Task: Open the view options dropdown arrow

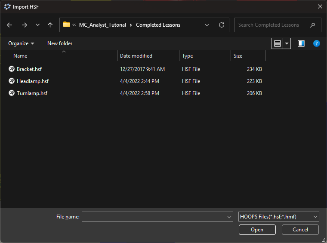Action: 287,43
